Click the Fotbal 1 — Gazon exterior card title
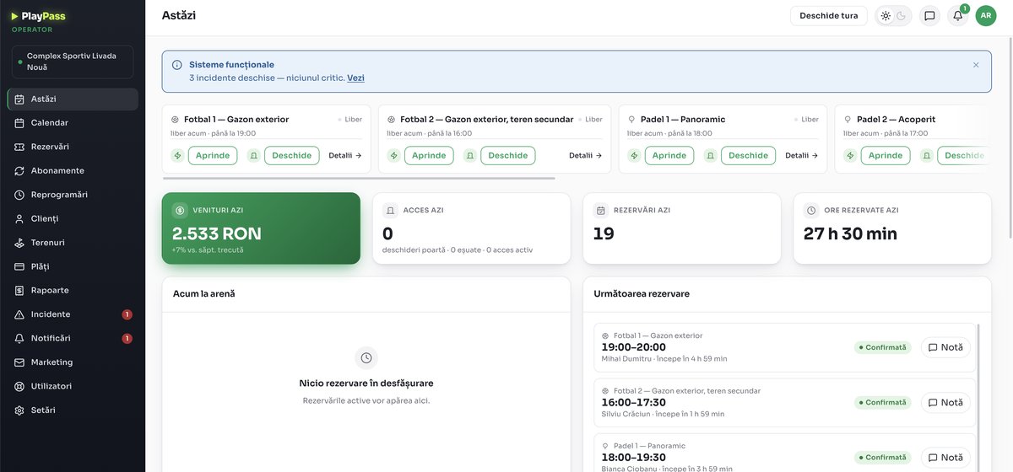Image resolution: width=1013 pixels, height=472 pixels. coord(236,120)
